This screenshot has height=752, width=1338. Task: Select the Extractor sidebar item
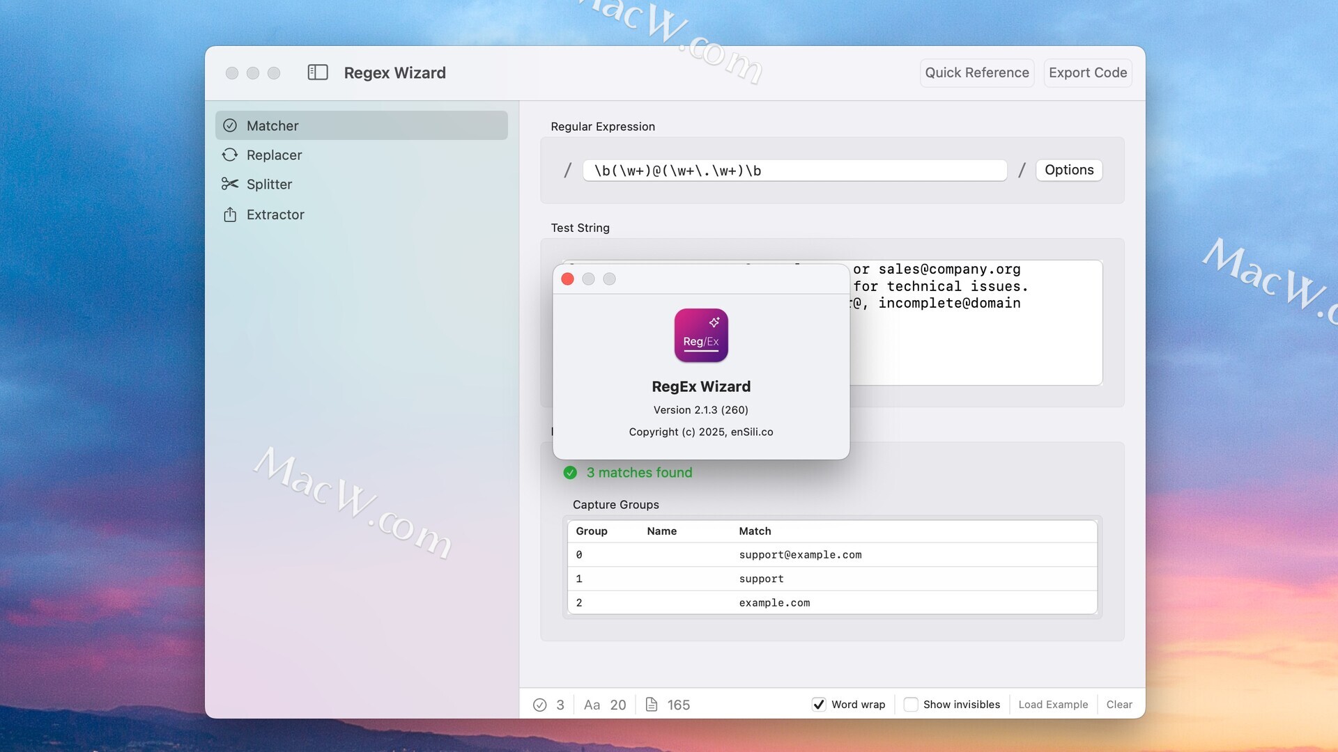point(275,214)
